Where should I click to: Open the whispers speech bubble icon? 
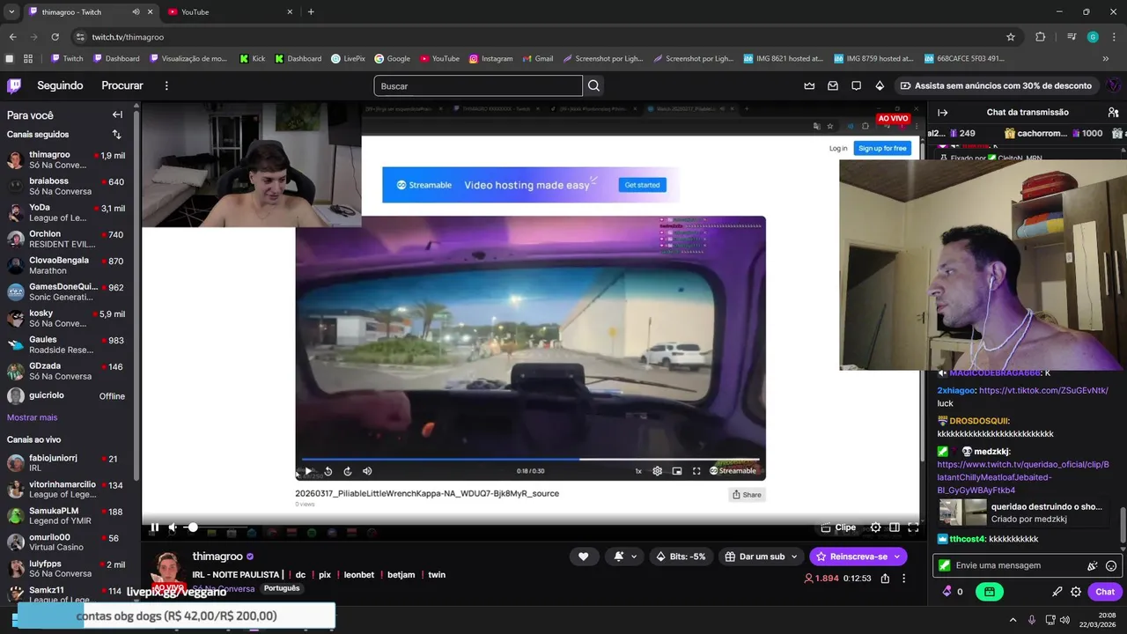pos(856,85)
